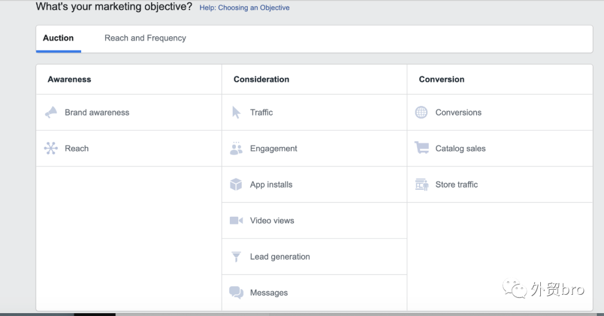Open Help: Choosing an Objective link

tap(244, 8)
